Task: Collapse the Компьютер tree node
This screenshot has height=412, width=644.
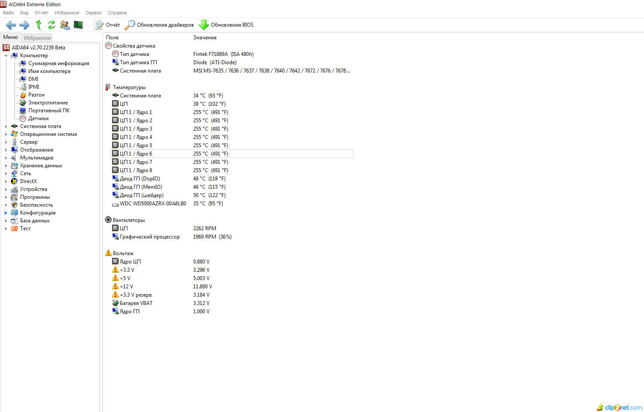Action: (x=6, y=56)
